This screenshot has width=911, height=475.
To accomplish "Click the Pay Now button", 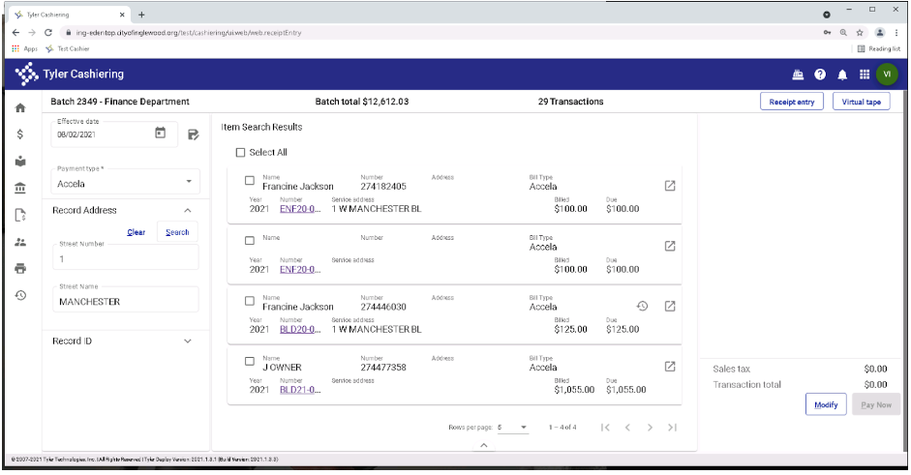I will 876,404.
